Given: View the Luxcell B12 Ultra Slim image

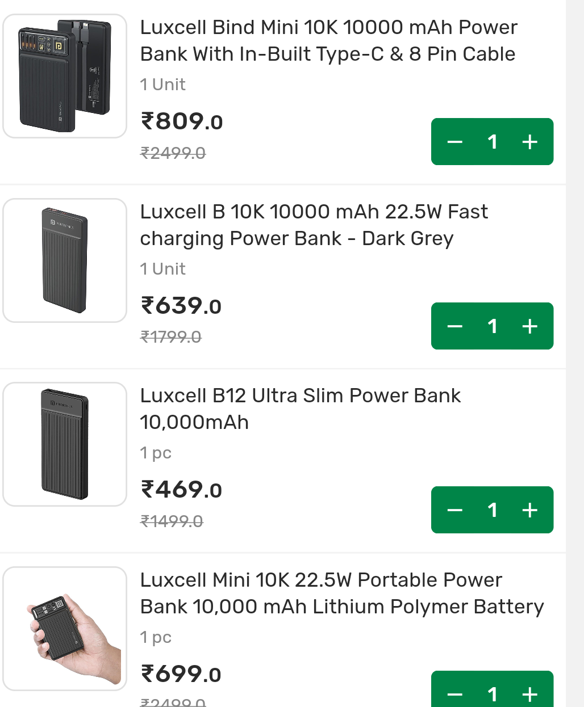Looking at the screenshot, I should click(x=64, y=444).
